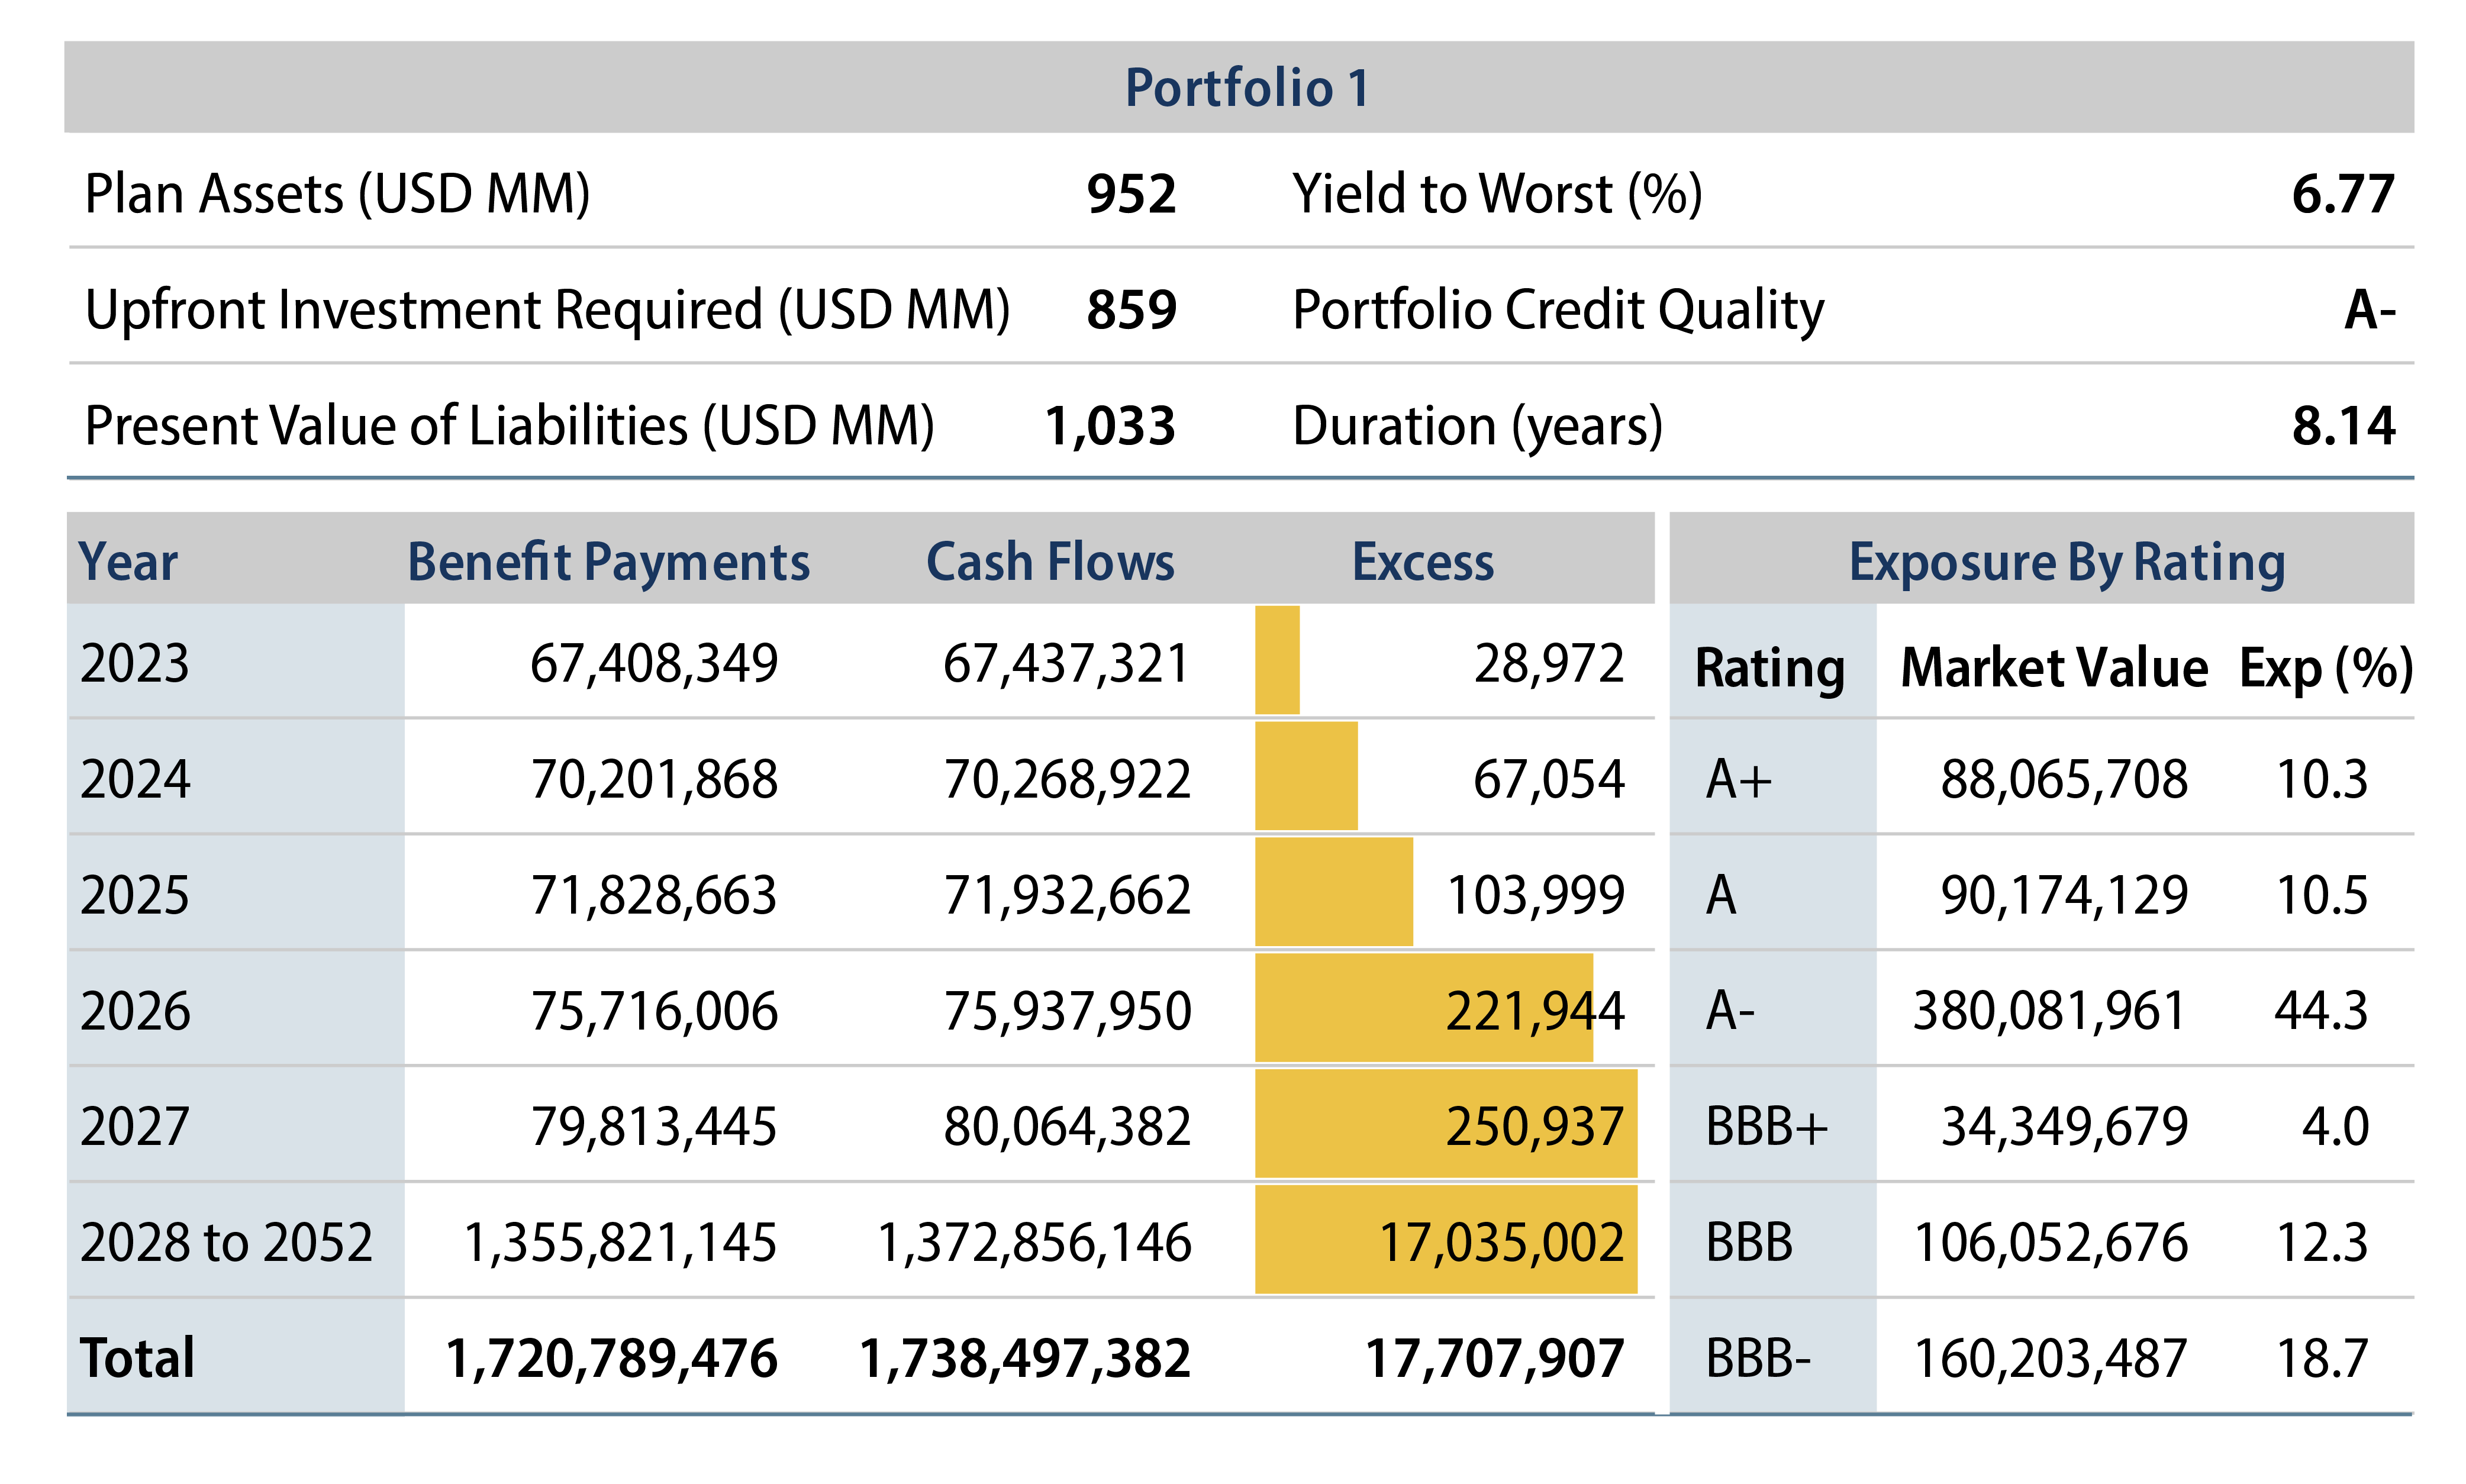Click market value 380,081,961

coord(2050,1012)
